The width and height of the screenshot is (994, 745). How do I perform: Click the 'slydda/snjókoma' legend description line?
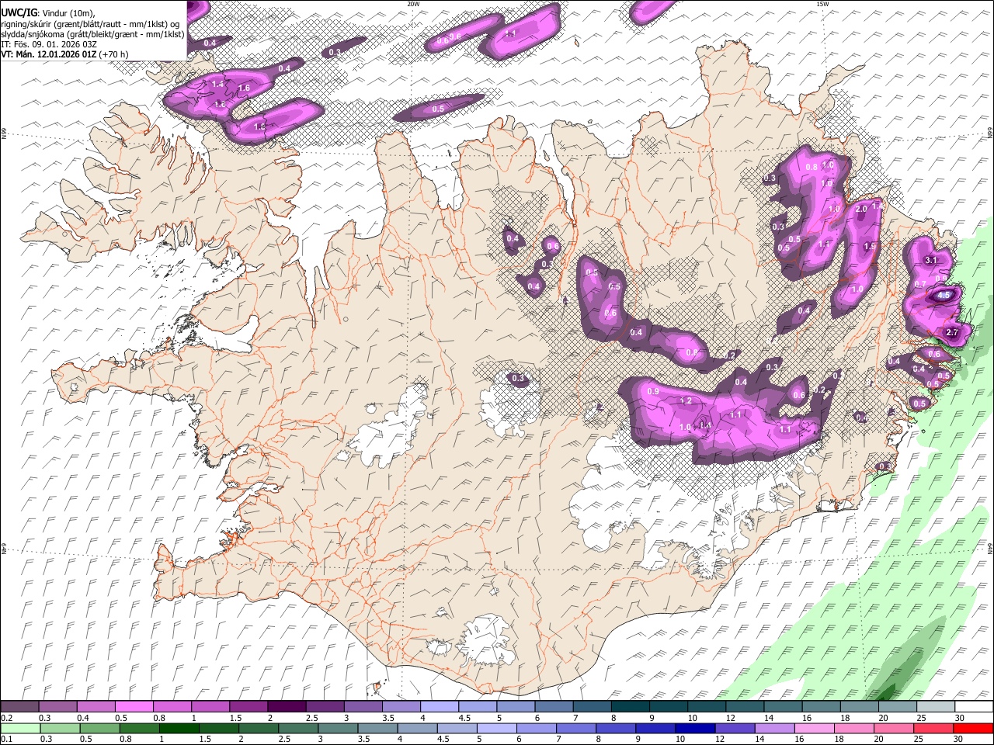coord(92,34)
